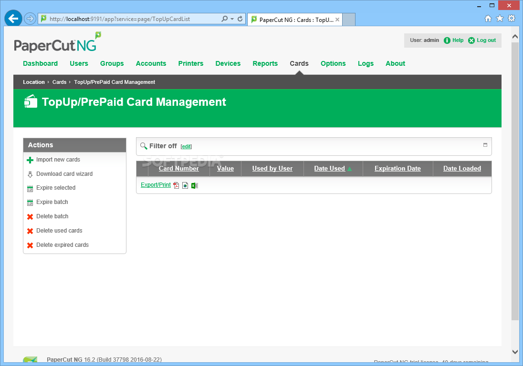Click the green Help info icon
The image size is (523, 366).
[447, 41]
